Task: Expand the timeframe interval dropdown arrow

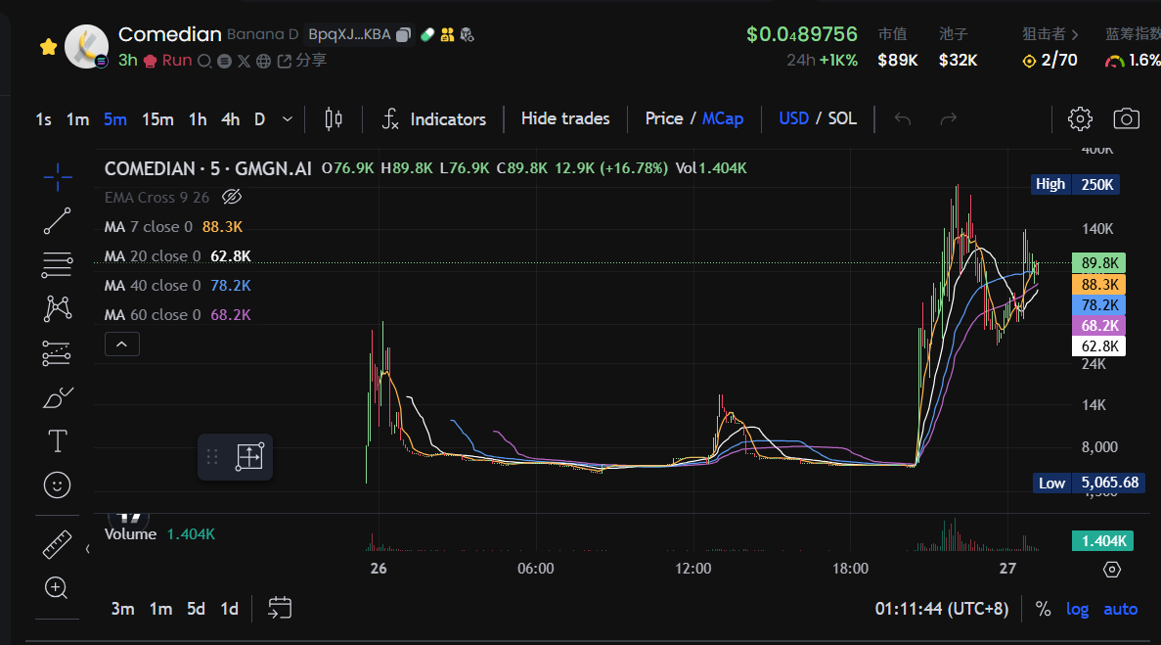Action: (287, 119)
